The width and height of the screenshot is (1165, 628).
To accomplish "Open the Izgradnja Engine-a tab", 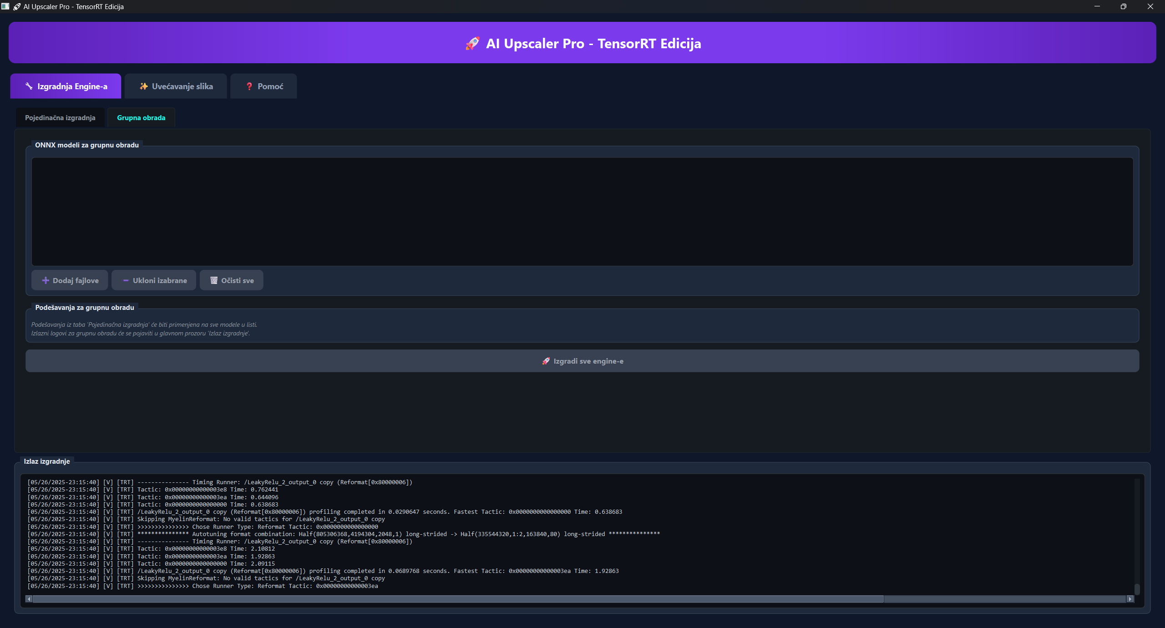I will coord(66,86).
